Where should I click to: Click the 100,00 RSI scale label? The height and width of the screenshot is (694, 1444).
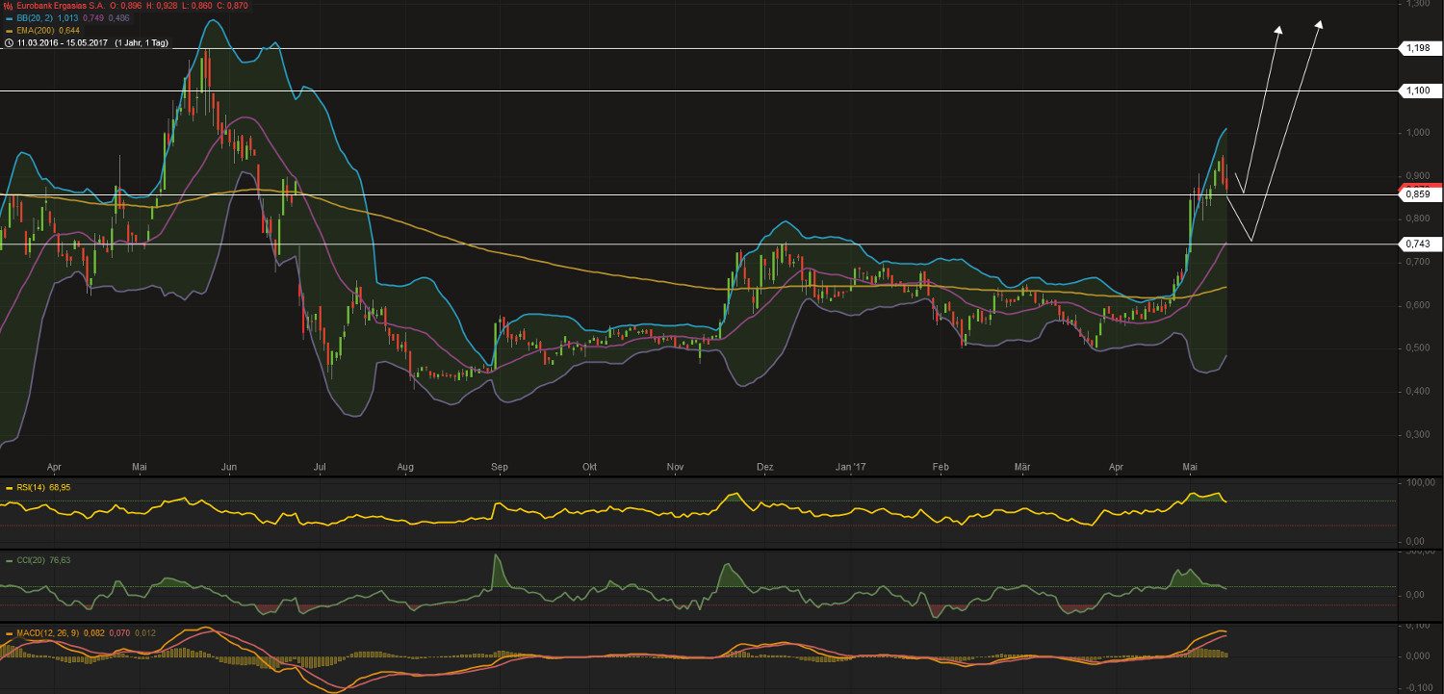[x=1421, y=482]
